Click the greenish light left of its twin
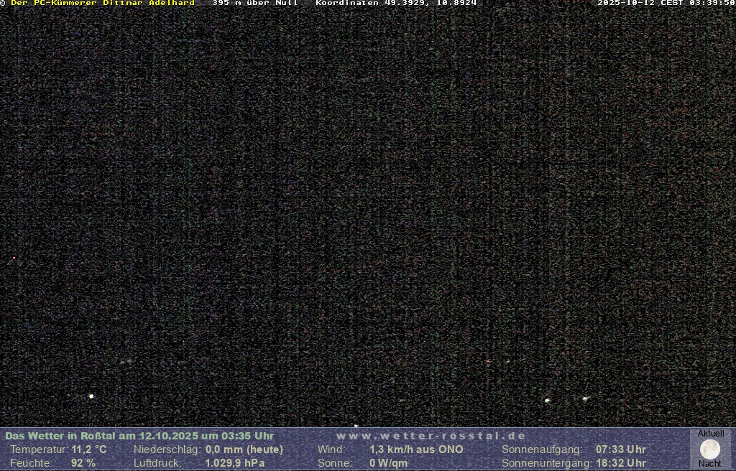Viewport: 736px width, 471px height. pyautogui.click(x=548, y=400)
